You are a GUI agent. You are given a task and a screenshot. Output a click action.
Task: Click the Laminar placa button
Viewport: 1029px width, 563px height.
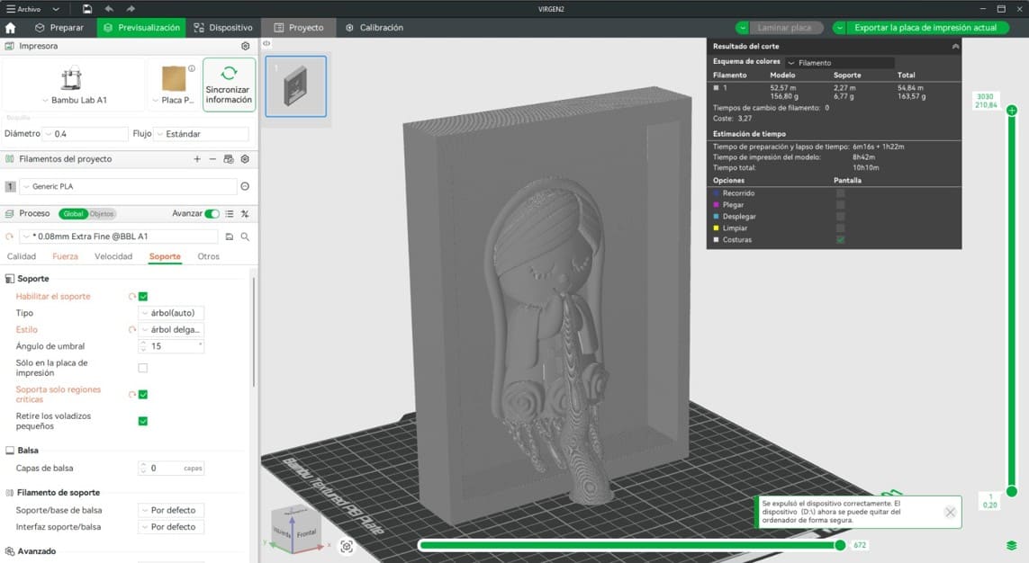pos(784,28)
